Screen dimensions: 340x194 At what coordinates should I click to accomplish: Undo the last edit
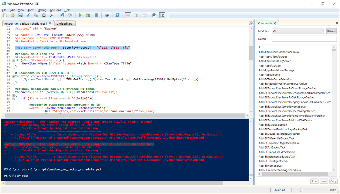click(x=62, y=15)
